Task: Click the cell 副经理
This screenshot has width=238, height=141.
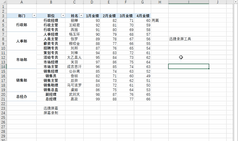Action: point(51,95)
